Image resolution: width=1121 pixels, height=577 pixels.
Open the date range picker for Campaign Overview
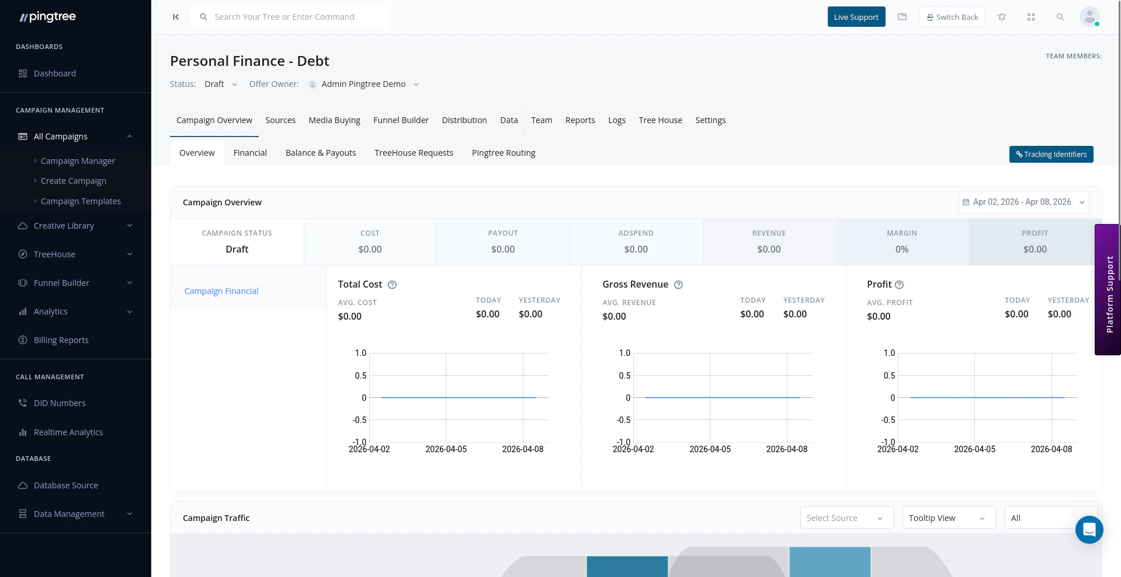[x=1023, y=202]
